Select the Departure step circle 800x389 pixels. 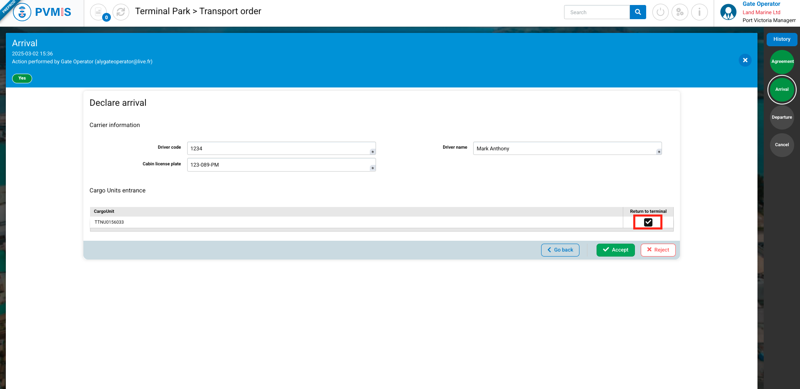[x=782, y=117]
